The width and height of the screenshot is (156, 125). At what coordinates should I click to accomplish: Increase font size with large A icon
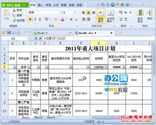point(71,19)
